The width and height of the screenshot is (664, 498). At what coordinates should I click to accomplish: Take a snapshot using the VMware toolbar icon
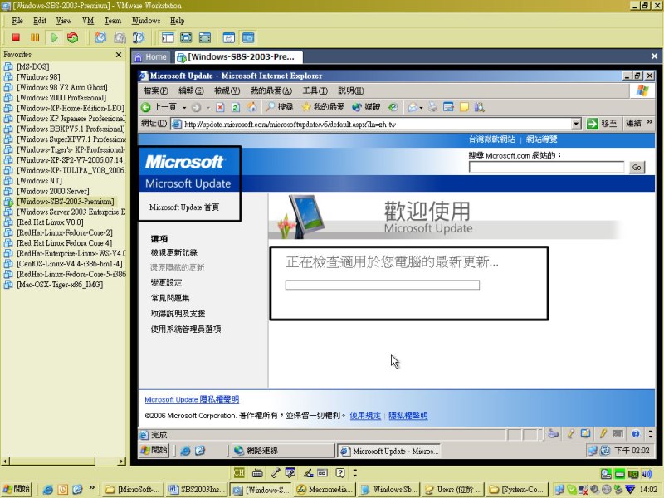(x=100, y=37)
